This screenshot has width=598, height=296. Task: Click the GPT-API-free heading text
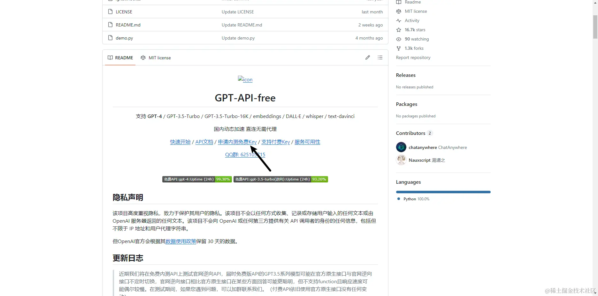(245, 98)
